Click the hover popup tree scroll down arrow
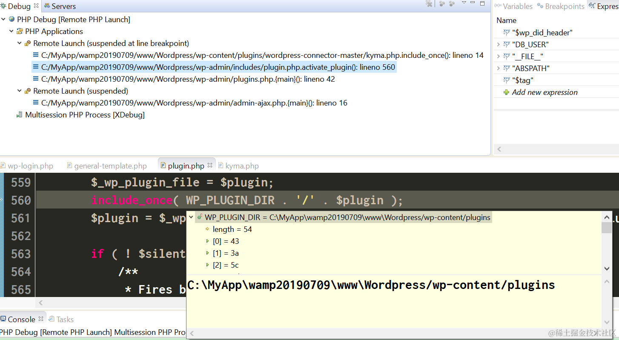Viewport: 619px width, 340px height. tap(607, 269)
